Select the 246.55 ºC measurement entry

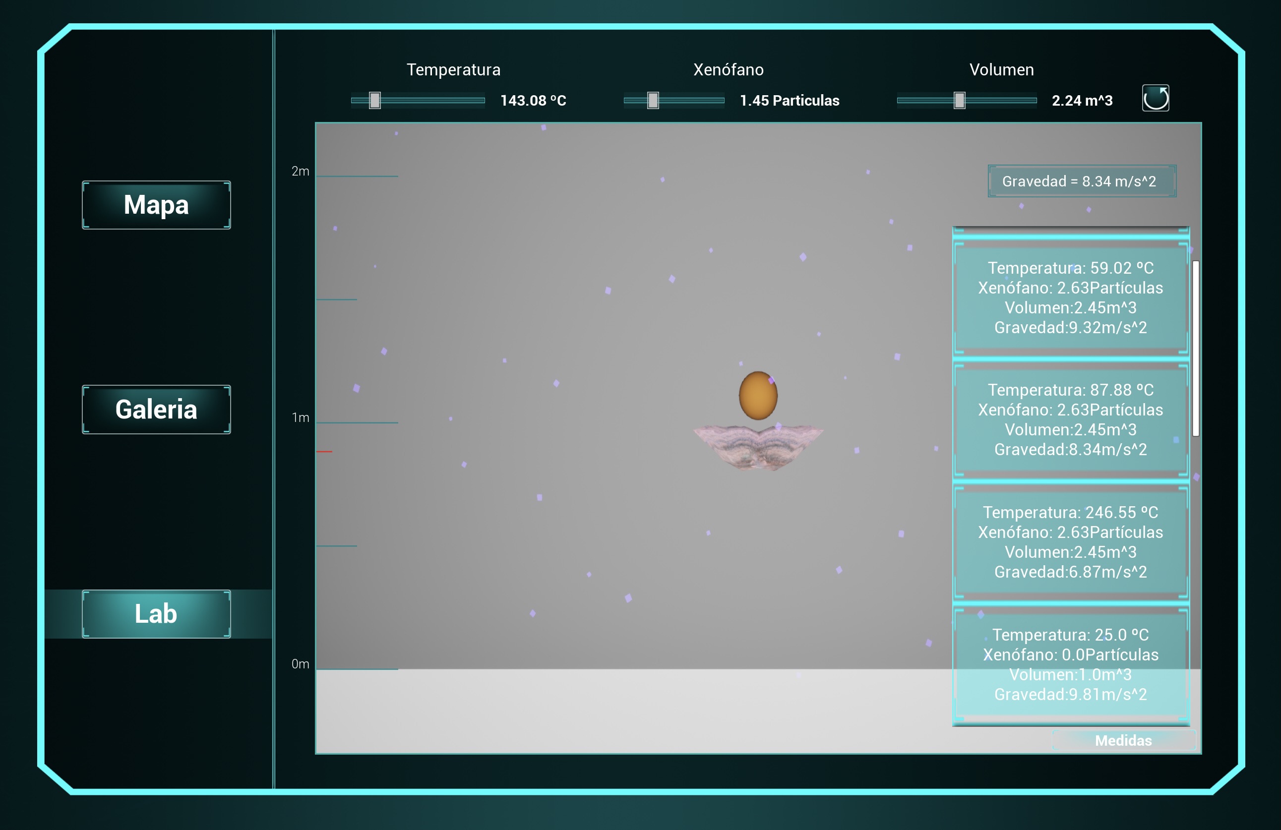pos(1070,542)
